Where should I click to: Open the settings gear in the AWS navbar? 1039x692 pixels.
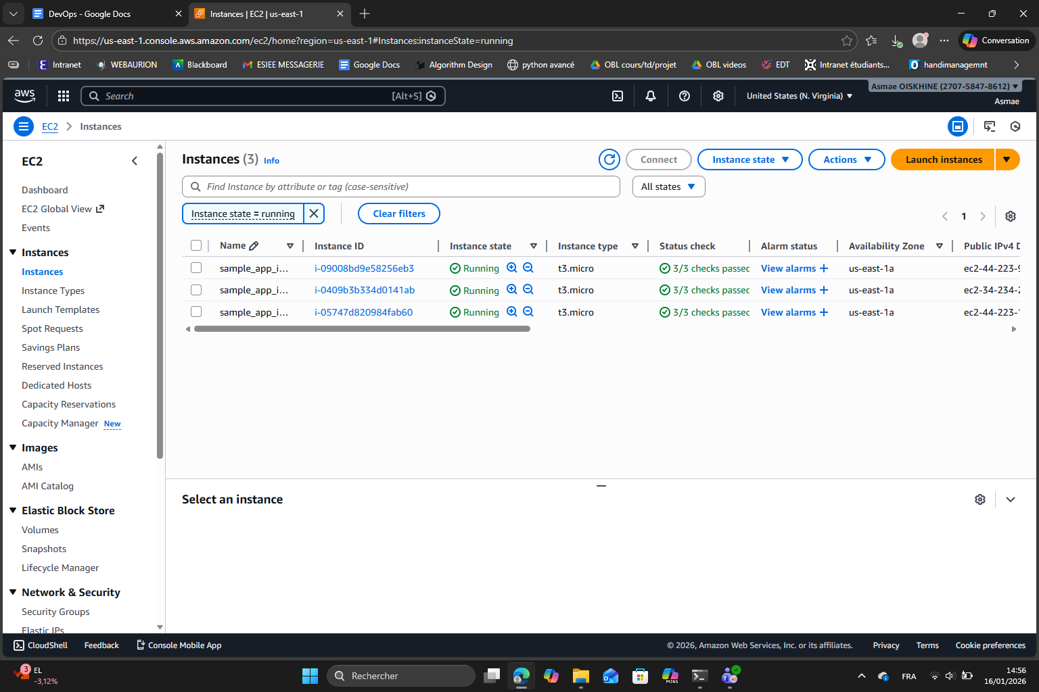(x=718, y=95)
